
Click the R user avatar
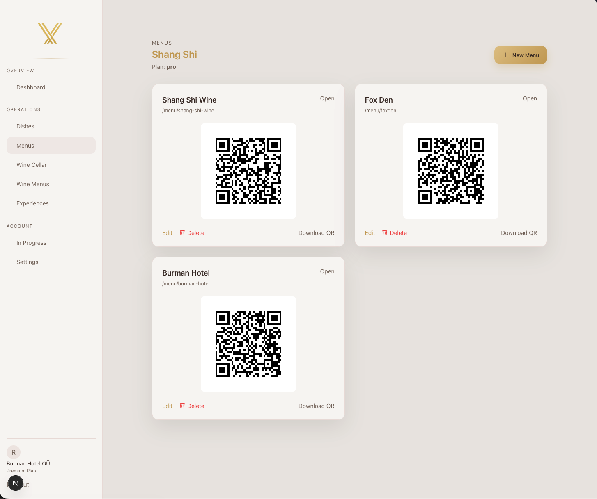14,452
